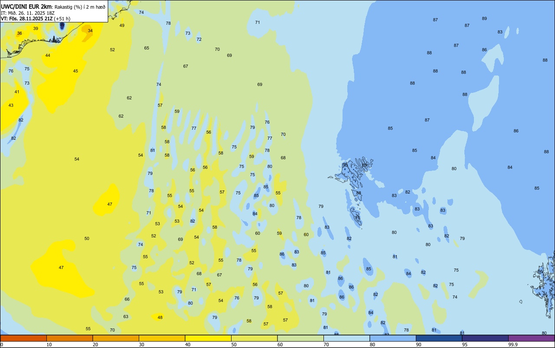Select the 'VT: Fös. 28.11.2025 21Z' valid time
This screenshot has width=555, height=348.
[27, 19]
